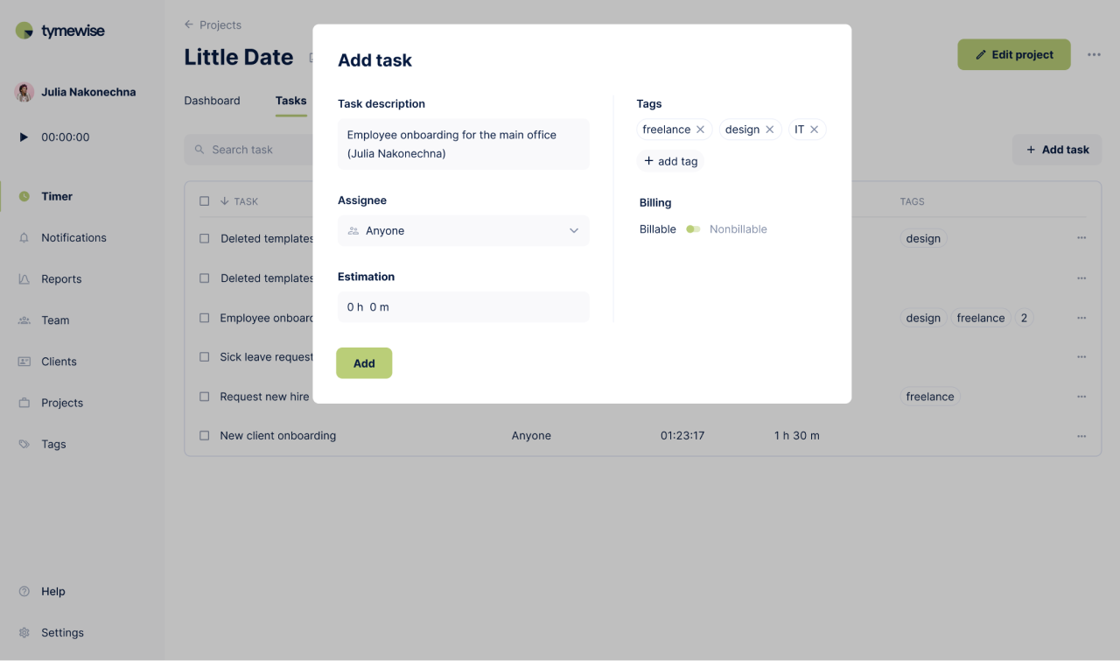Click the Edit project button
The height and width of the screenshot is (661, 1120).
tap(1014, 54)
